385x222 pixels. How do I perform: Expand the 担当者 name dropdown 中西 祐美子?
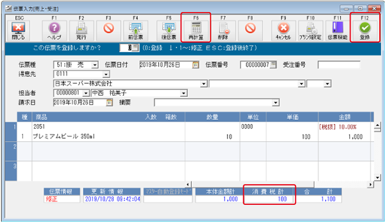[184, 93]
